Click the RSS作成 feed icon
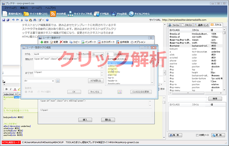The image size is (229, 146). (53, 14)
